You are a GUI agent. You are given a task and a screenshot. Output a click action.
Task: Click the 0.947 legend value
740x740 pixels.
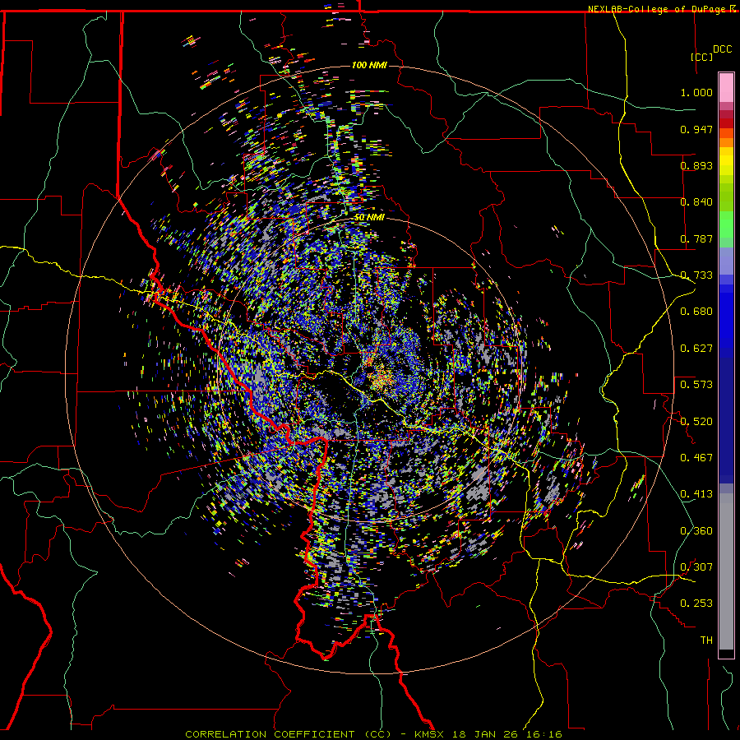coord(696,129)
